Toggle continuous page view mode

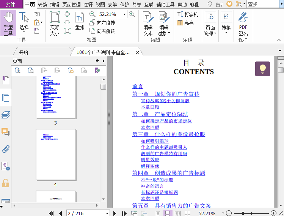tap(168, 213)
